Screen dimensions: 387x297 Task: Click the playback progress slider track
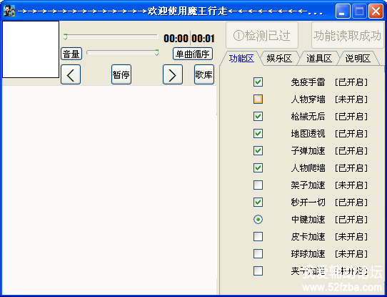click(111, 36)
